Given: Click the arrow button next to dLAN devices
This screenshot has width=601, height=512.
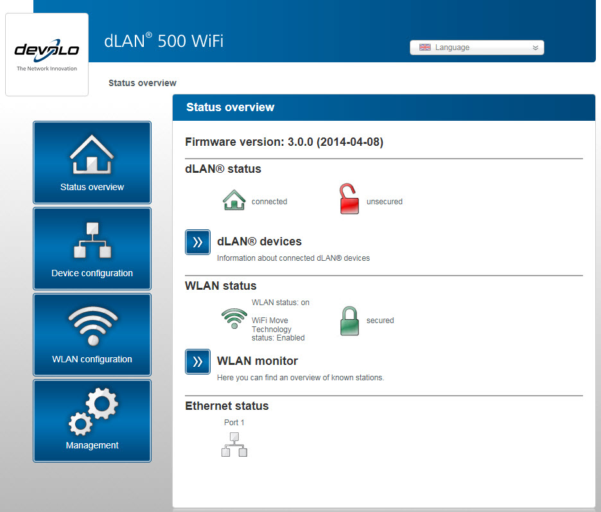Looking at the screenshot, I should (x=198, y=242).
